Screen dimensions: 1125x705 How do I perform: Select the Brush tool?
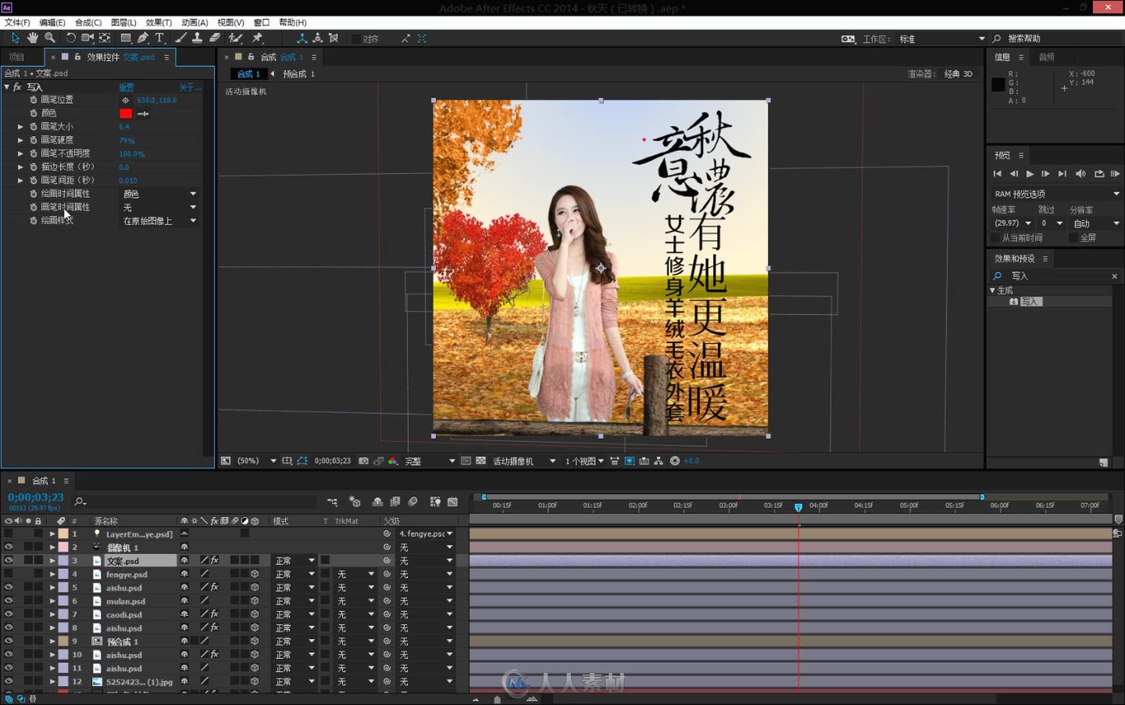coord(180,38)
